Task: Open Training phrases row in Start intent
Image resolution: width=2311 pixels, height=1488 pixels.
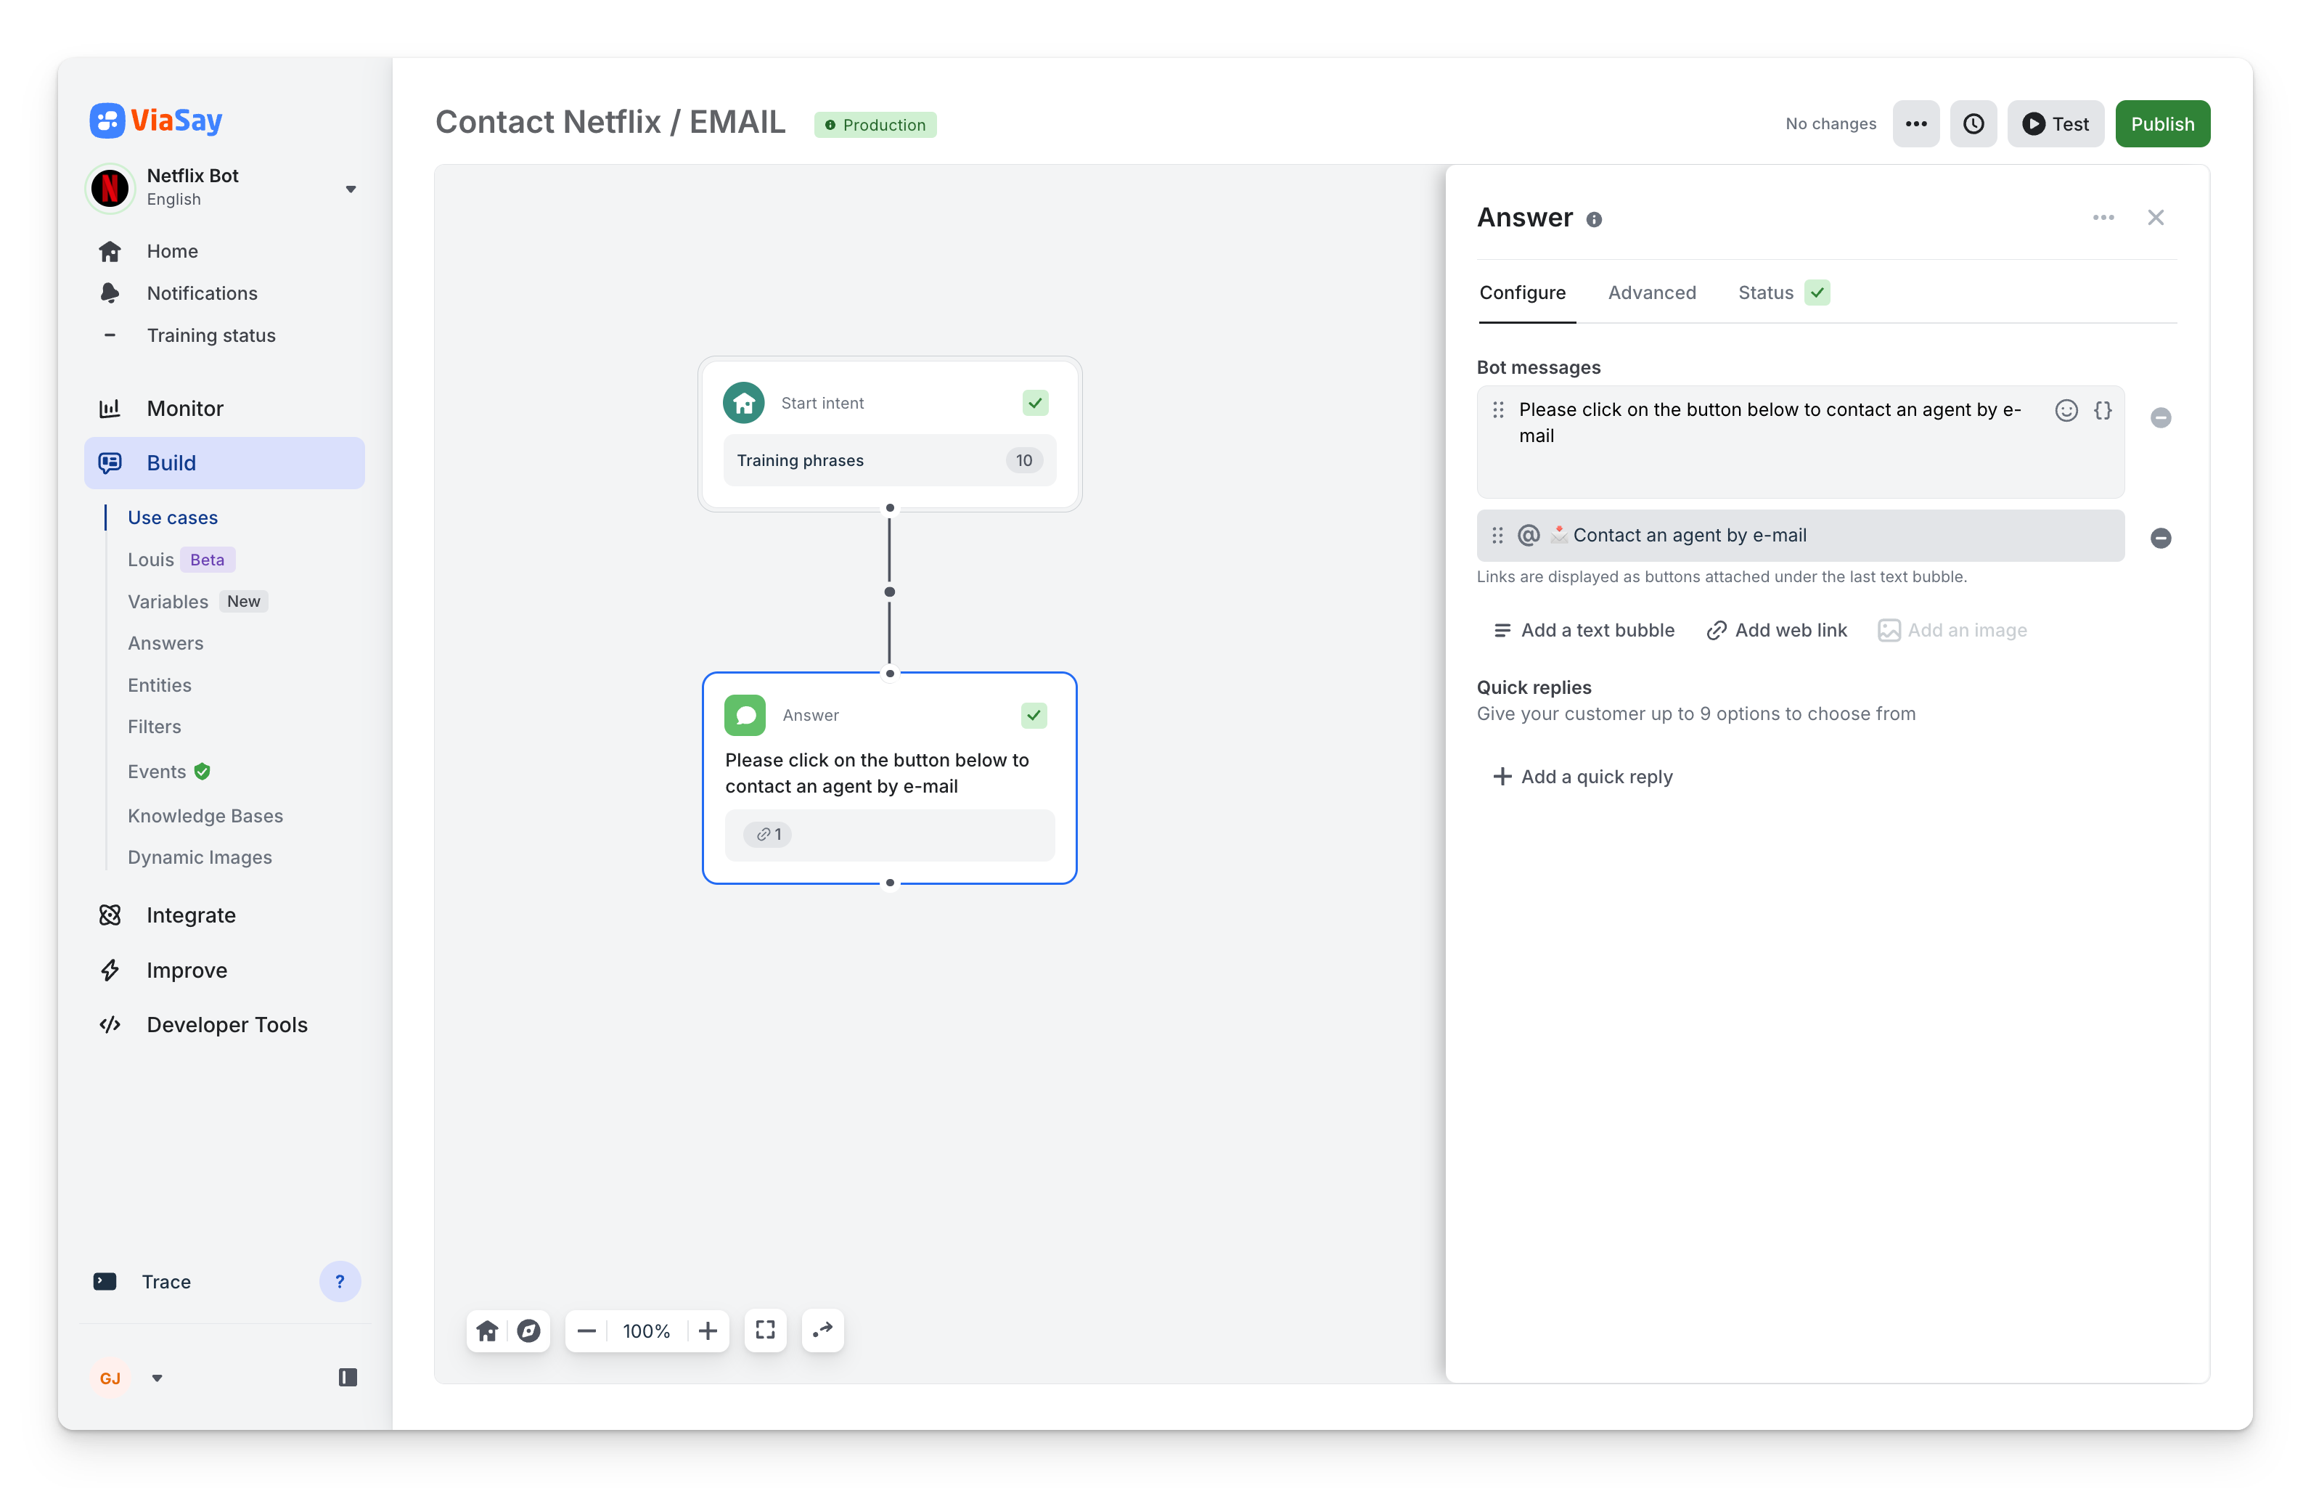Action: (x=889, y=460)
